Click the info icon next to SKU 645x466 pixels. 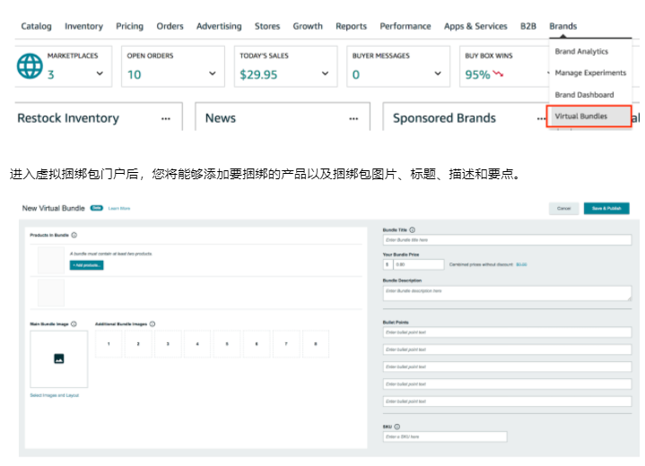[397, 427]
